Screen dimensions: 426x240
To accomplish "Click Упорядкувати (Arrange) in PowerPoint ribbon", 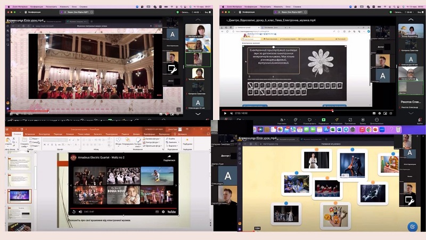I will [128, 141].
